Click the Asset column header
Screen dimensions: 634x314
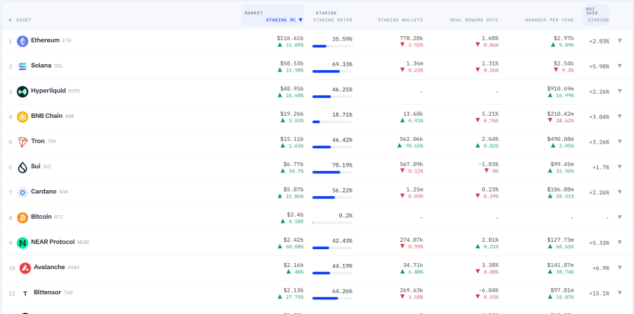coord(24,20)
